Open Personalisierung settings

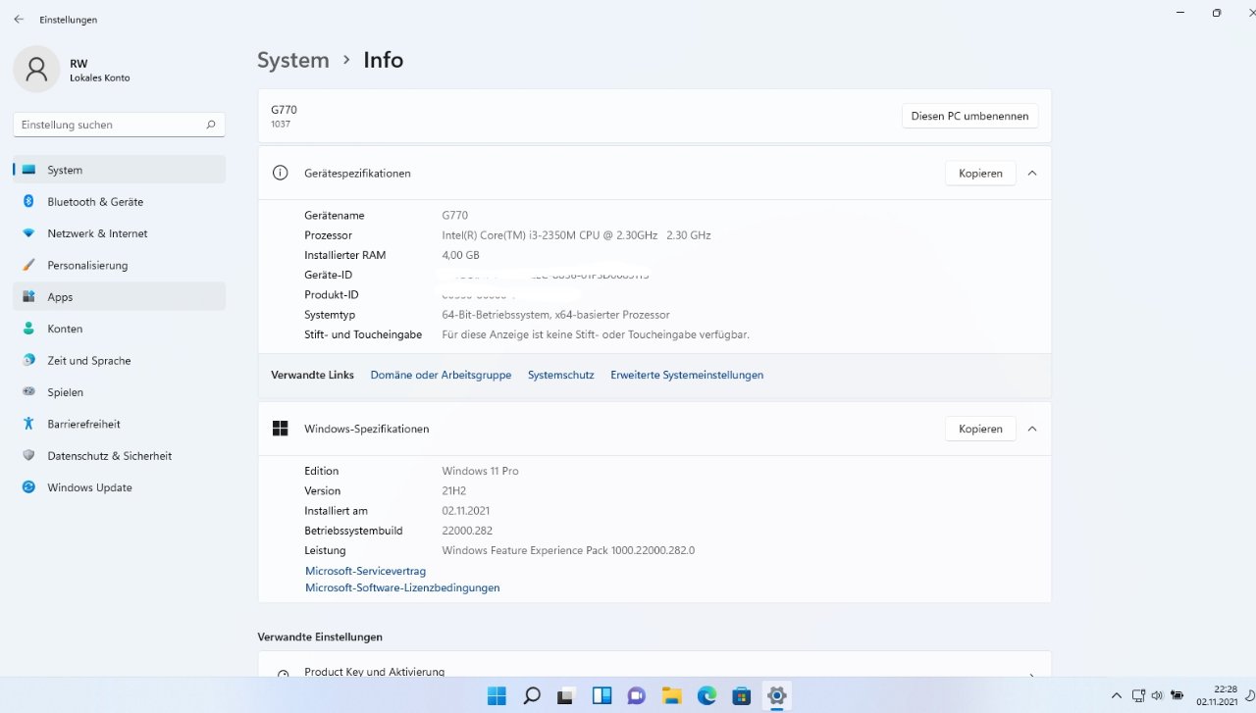119,265
